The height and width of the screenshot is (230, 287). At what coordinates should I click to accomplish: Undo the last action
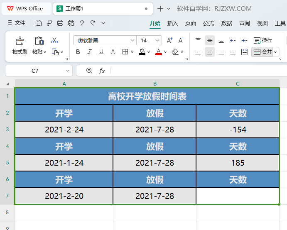(x=82, y=23)
